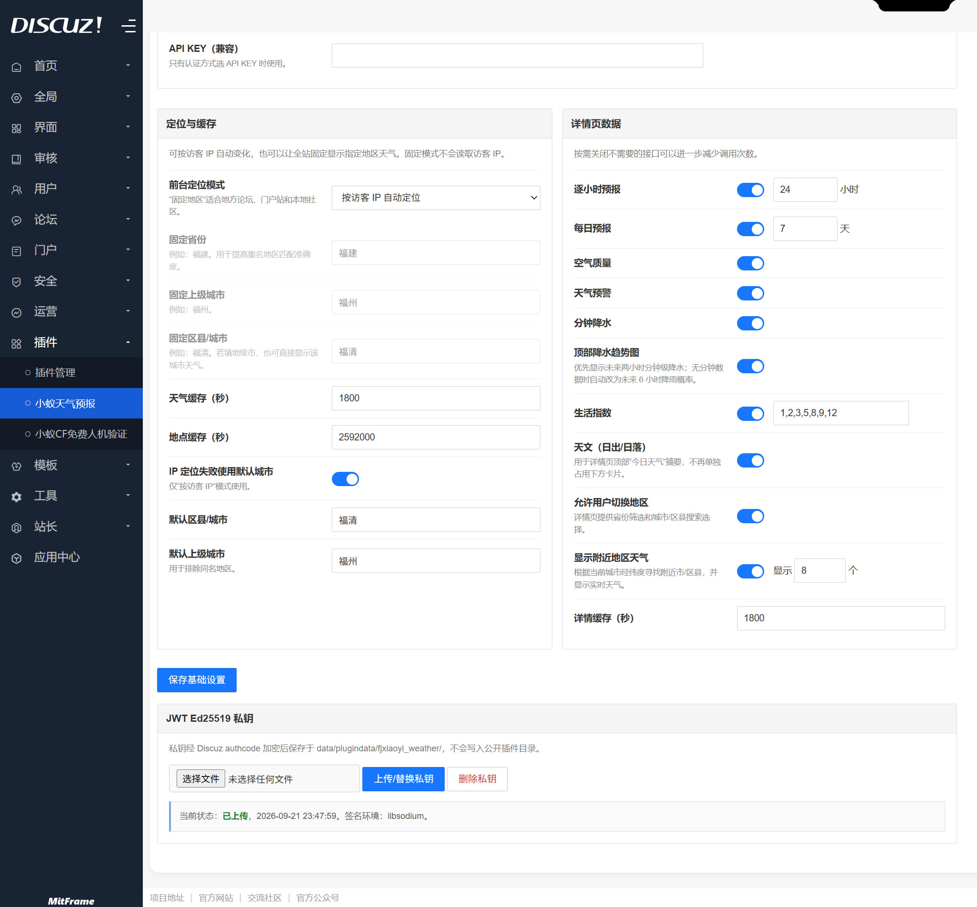The height and width of the screenshot is (907, 977).
Task: Click the 界面 grid icon in the sidebar
Action: pyautogui.click(x=17, y=128)
